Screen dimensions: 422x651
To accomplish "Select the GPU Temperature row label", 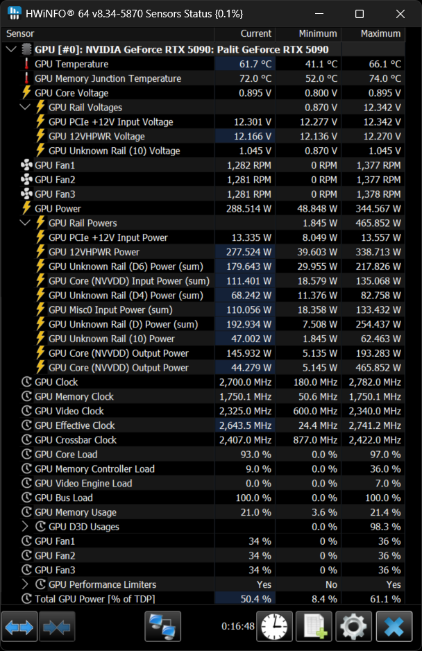I will pos(71,64).
